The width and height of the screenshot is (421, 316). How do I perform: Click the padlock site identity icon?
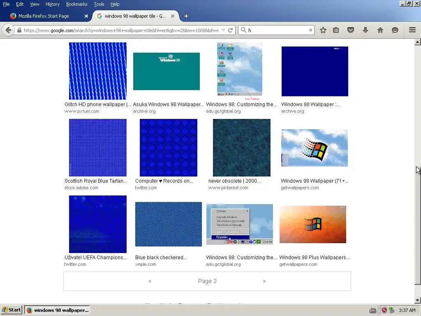[x=19, y=30]
